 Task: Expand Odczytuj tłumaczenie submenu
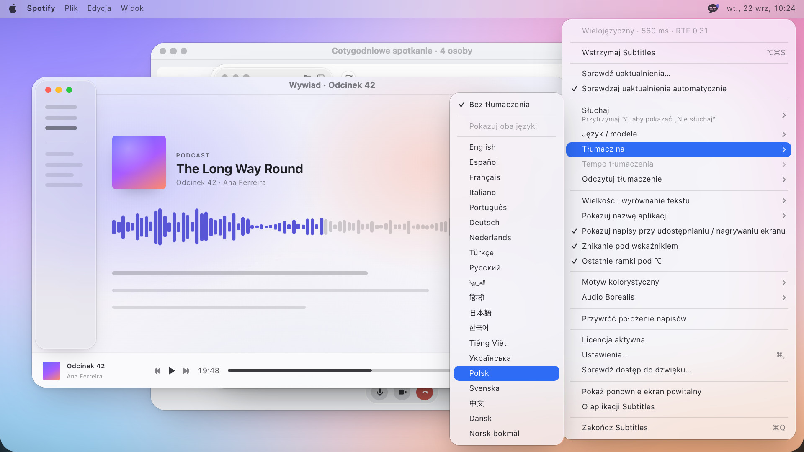pos(678,179)
